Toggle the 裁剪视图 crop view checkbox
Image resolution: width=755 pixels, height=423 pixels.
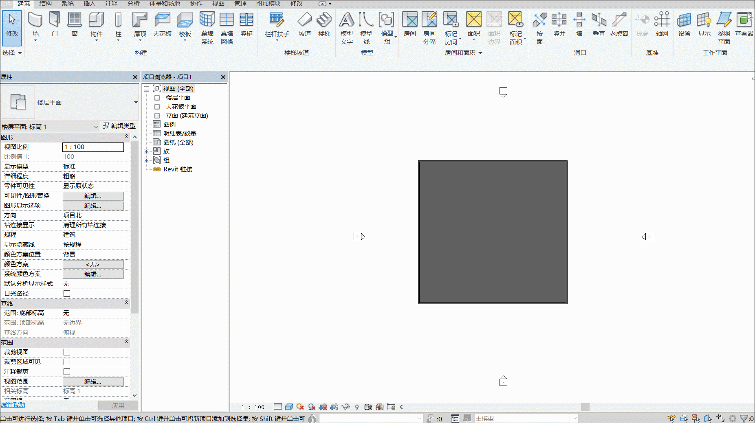[67, 352]
